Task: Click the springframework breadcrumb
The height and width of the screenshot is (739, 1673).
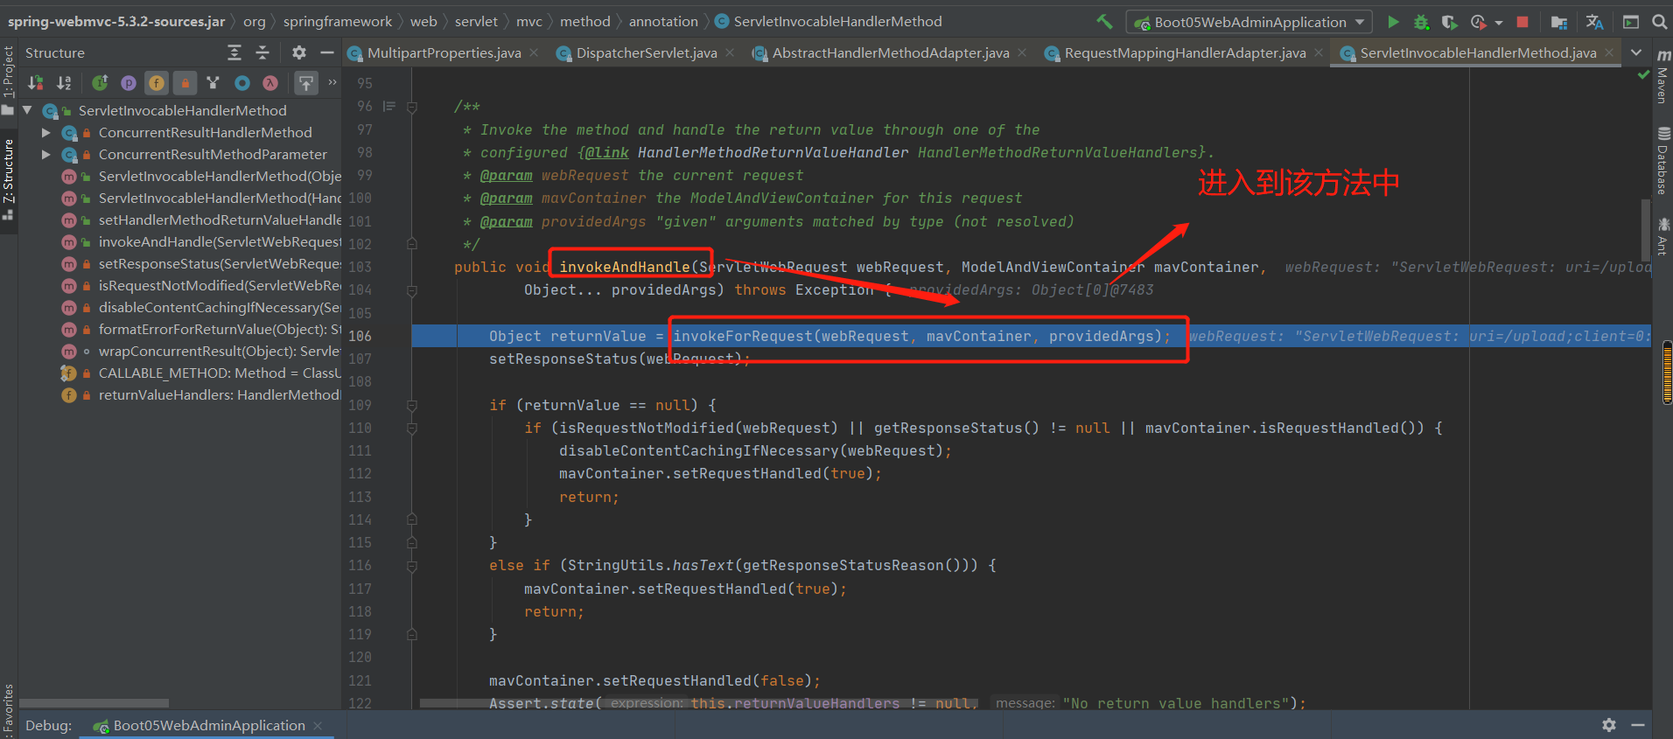Action: click(x=338, y=22)
